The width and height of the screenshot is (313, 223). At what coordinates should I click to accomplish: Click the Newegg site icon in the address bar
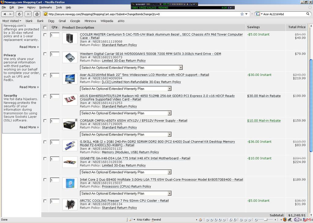pyautogui.click(x=46, y=14)
